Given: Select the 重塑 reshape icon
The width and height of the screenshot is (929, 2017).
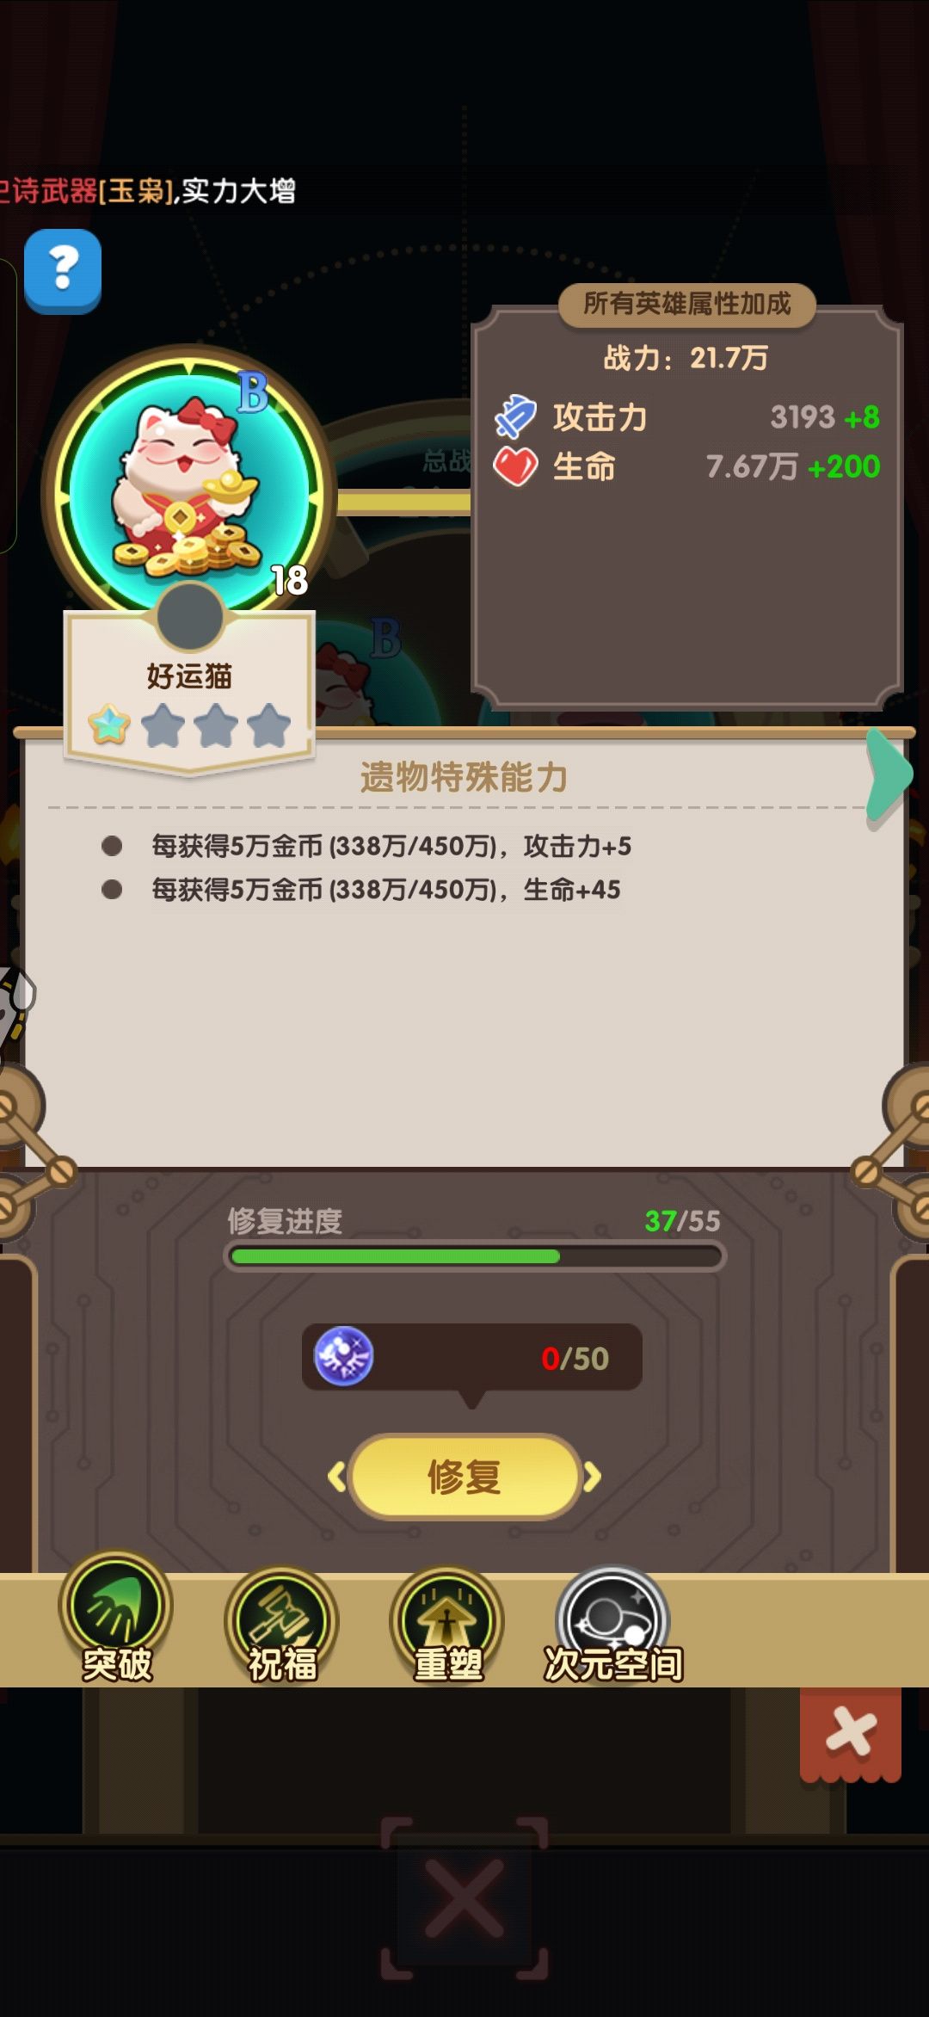Looking at the screenshot, I should pyautogui.click(x=447, y=1625).
